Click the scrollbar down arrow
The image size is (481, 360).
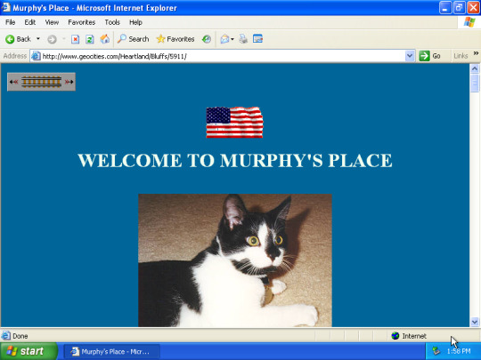click(x=475, y=322)
